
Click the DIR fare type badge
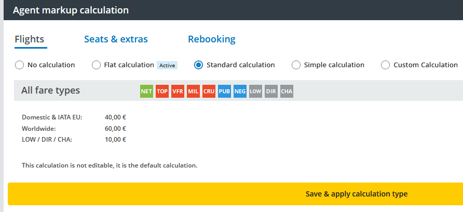[x=271, y=92]
